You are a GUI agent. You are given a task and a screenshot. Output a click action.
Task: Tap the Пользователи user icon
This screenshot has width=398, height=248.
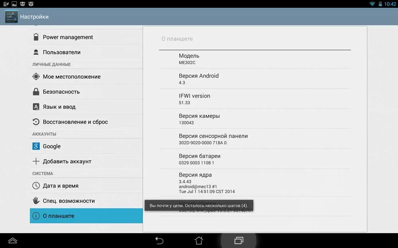[36, 52]
